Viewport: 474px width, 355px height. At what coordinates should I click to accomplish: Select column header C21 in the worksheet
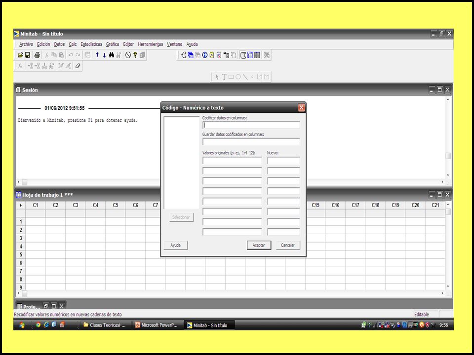tap(435, 205)
